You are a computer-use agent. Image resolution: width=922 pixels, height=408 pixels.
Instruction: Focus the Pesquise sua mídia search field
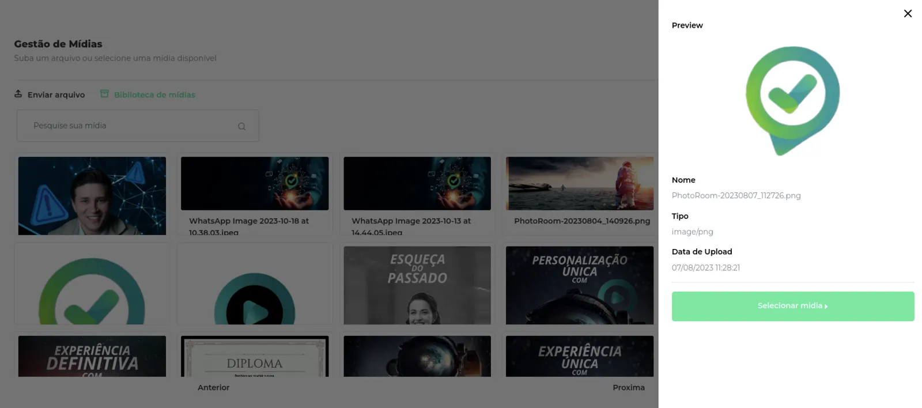pyautogui.click(x=138, y=126)
